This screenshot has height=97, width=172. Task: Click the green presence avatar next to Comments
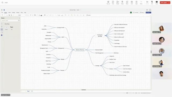[x=131, y=13]
